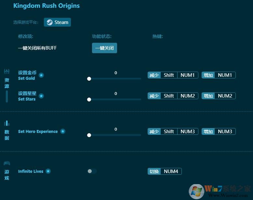The height and width of the screenshot is (200, 253).
Task: Click 增加 hotkey label for Set Stars
Action: 208,96
